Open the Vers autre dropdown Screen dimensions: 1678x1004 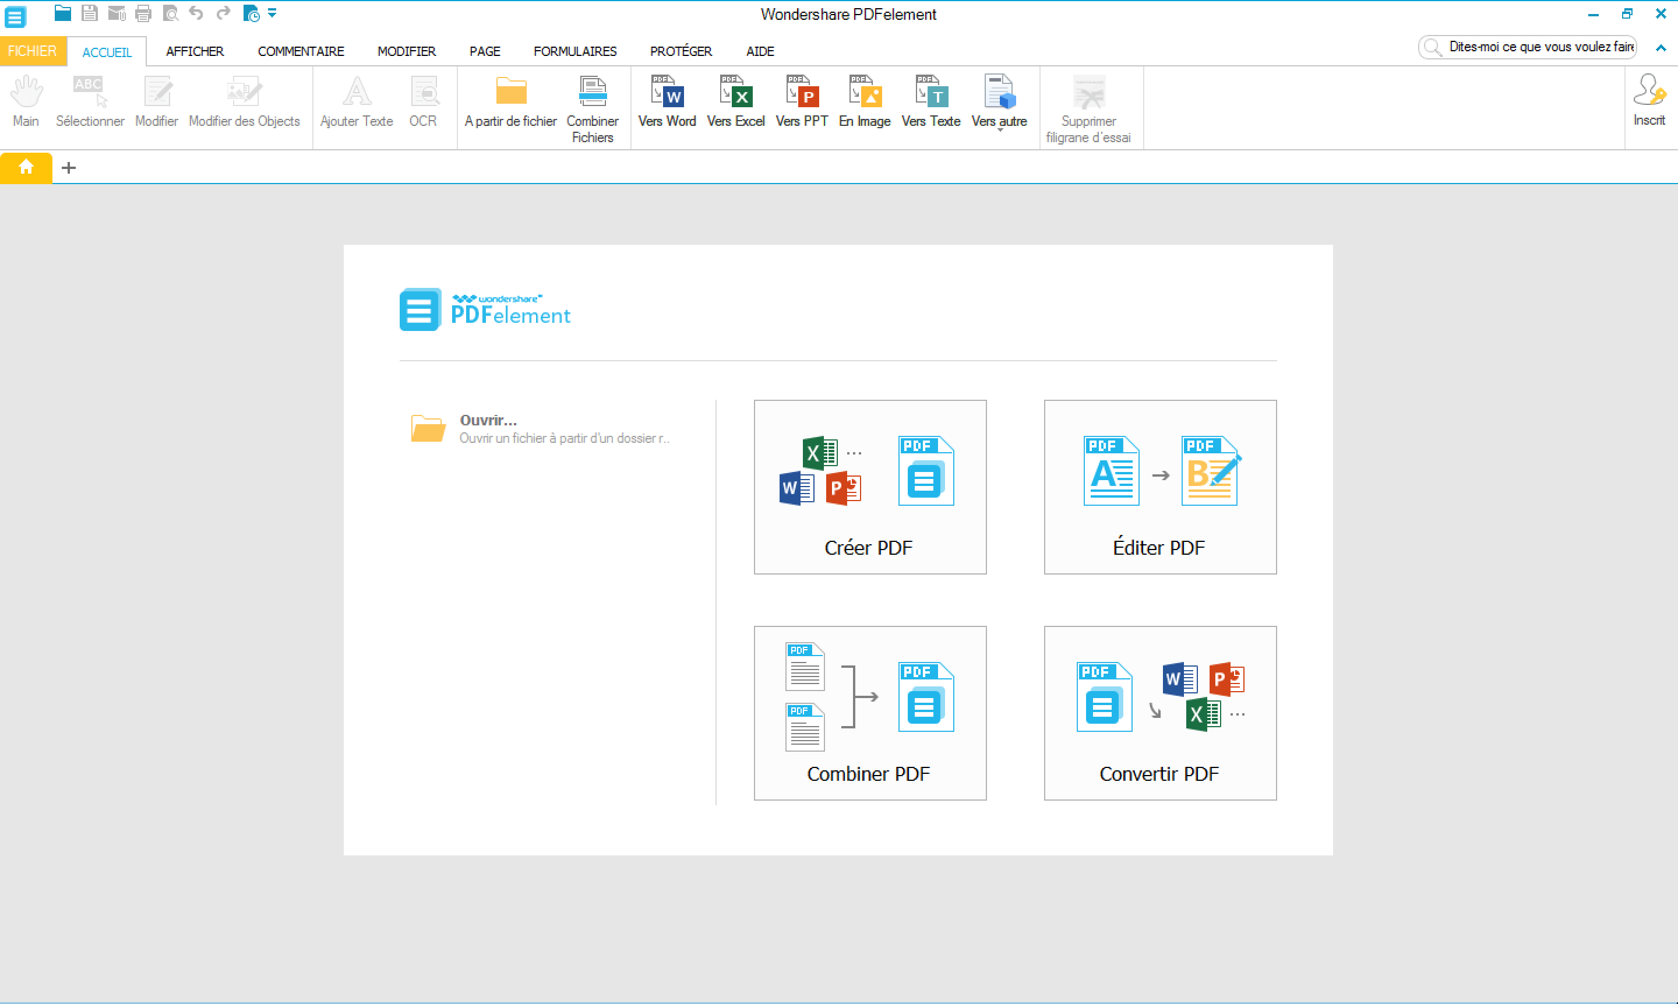pyautogui.click(x=1000, y=103)
